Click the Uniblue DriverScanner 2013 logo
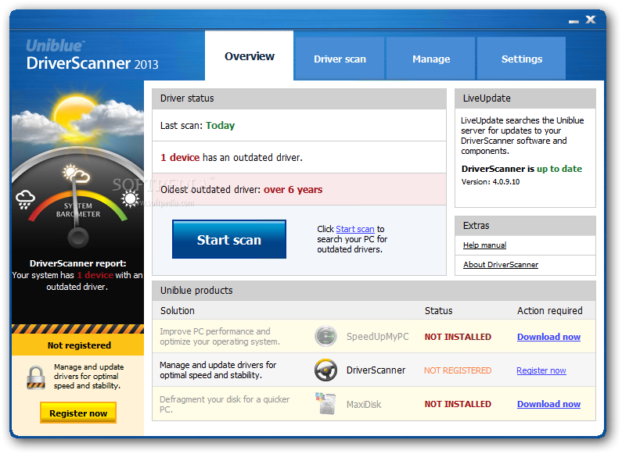Screen dimensions: 622x454 click(x=92, y=55)
